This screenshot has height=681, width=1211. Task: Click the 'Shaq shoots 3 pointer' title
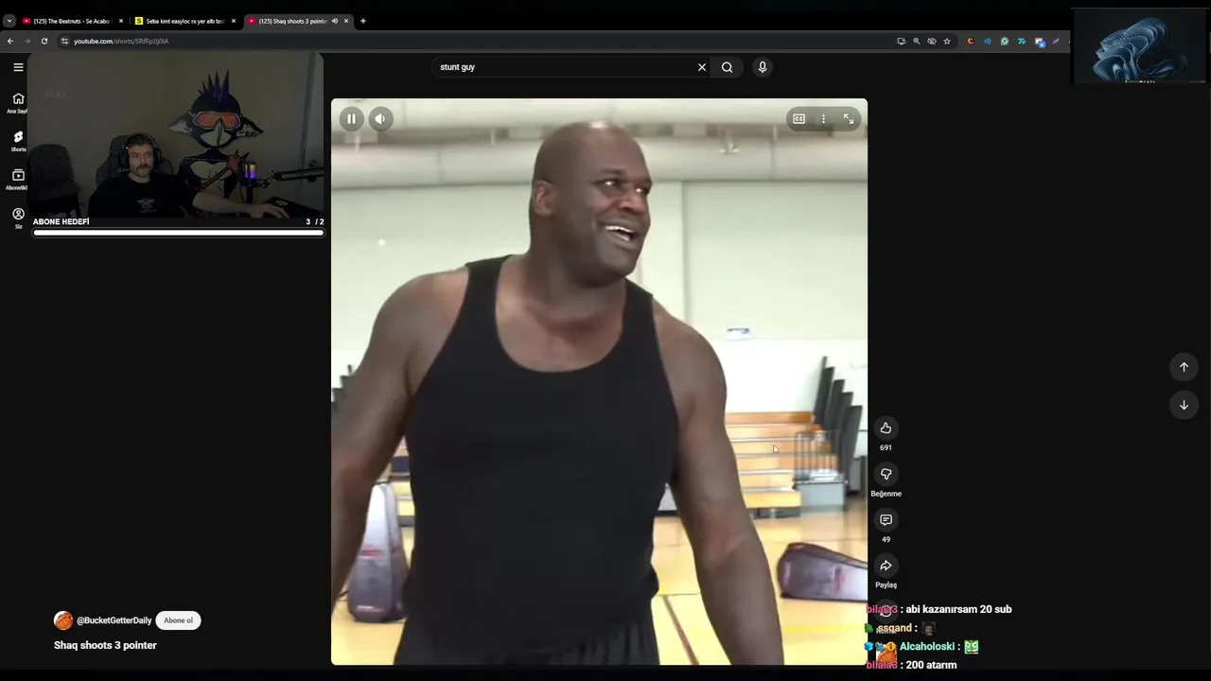tap(105, 645)
